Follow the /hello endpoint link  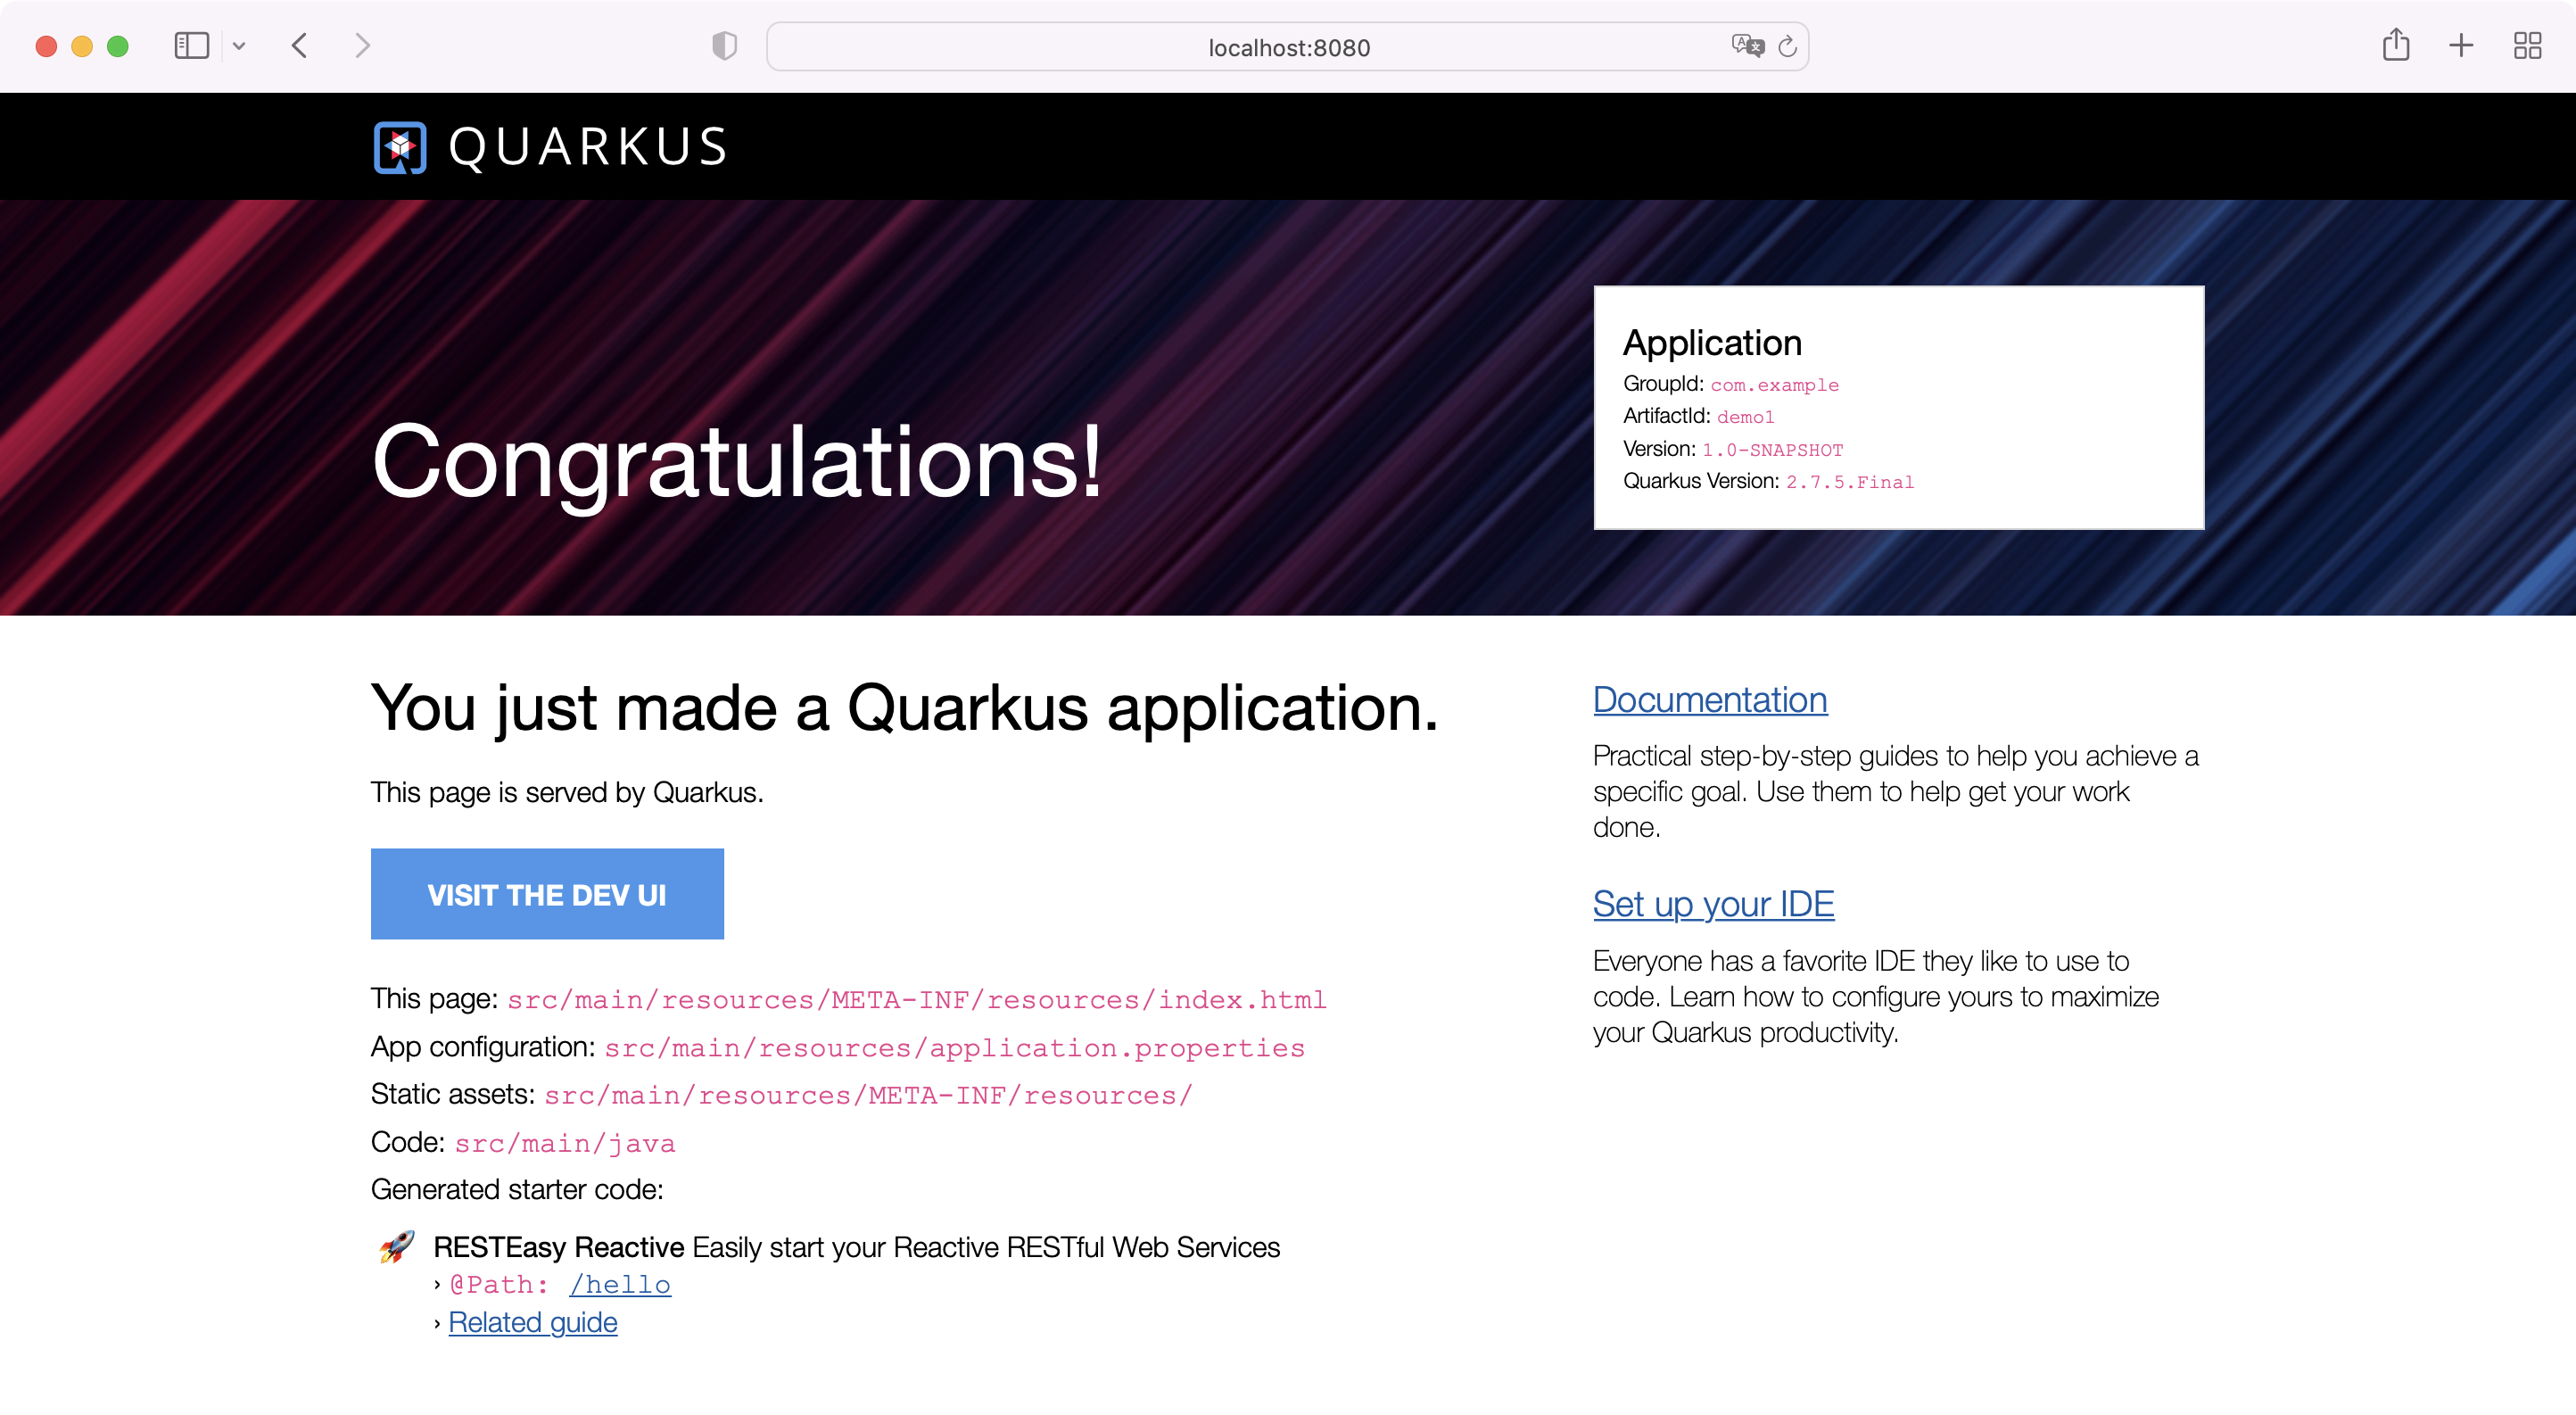[619, 1284]
